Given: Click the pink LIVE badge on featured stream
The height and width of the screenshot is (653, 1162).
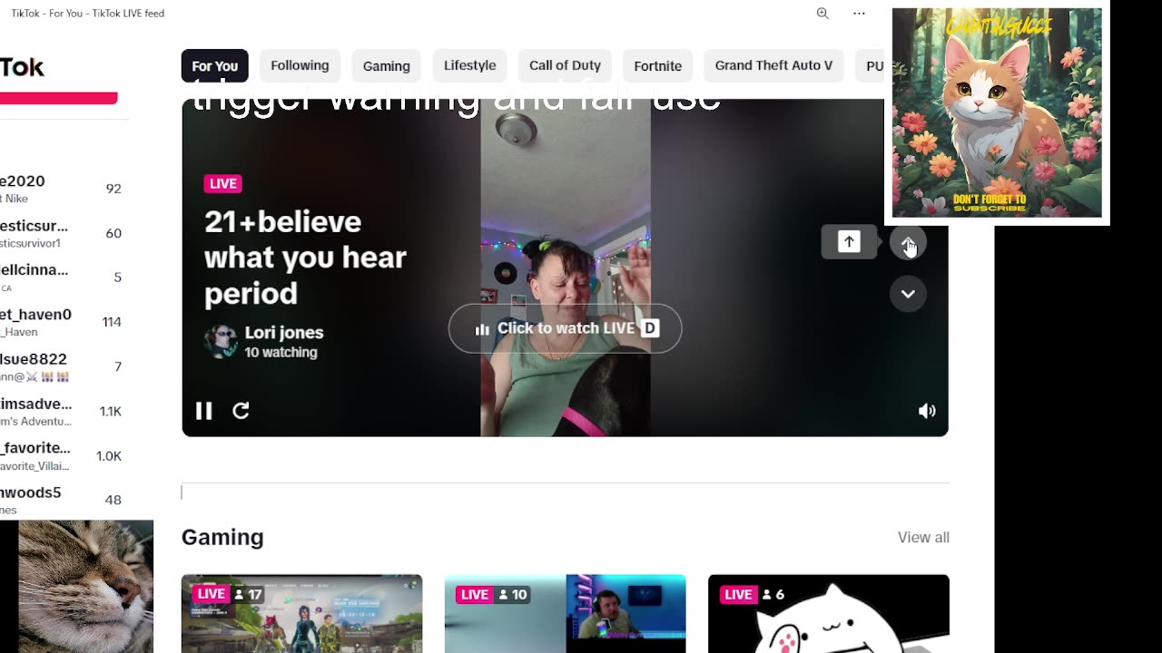Looking at the screenshot, I should point(222,183).
